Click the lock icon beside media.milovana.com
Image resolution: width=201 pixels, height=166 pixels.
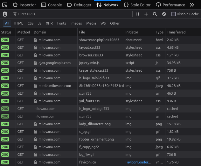(35, 86)
